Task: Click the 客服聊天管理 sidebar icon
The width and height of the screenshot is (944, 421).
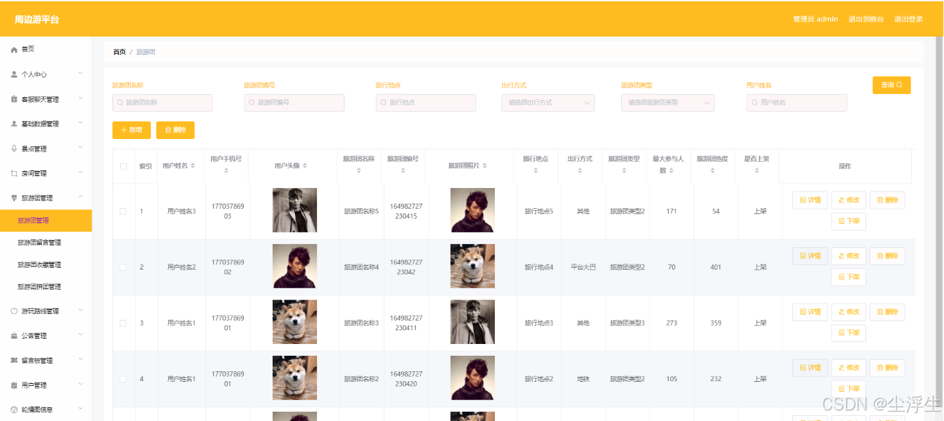Action: (x=14, y=99)
